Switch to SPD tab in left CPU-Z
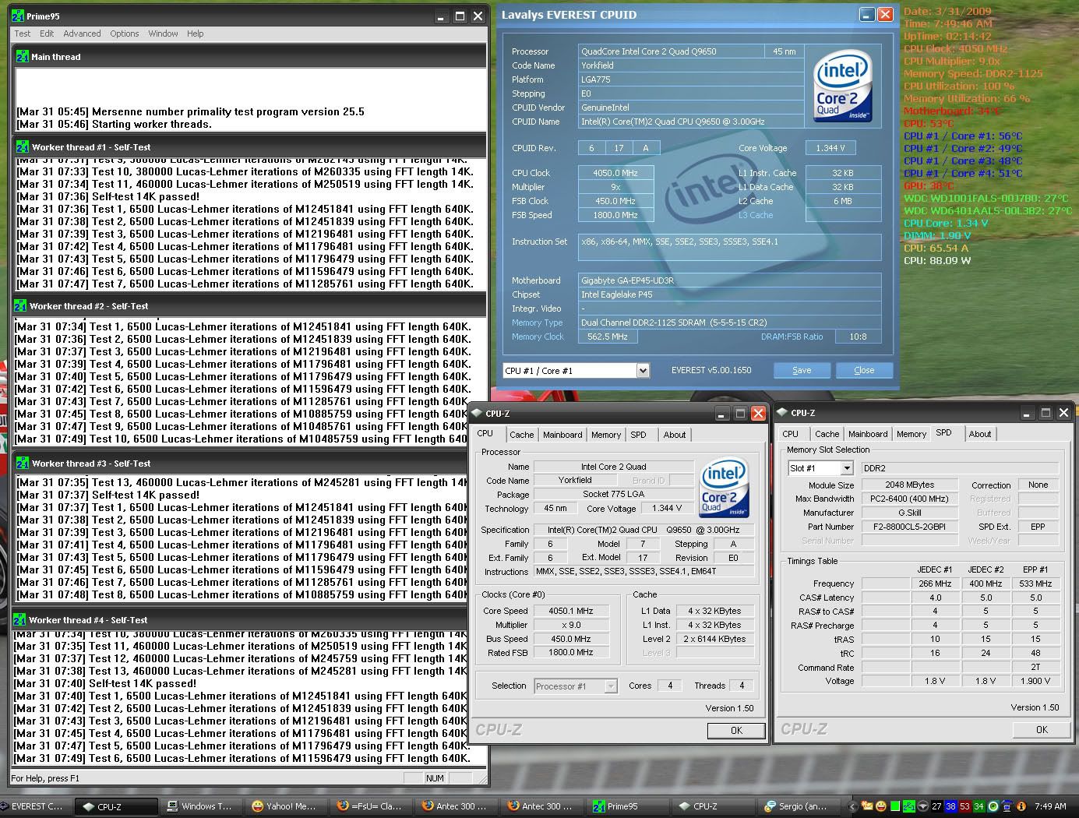This screenshot has width=1079, height=818. [639, 435]
